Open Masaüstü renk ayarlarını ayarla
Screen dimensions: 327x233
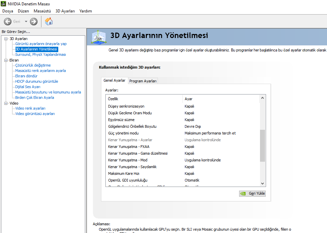tap(40, 71)
